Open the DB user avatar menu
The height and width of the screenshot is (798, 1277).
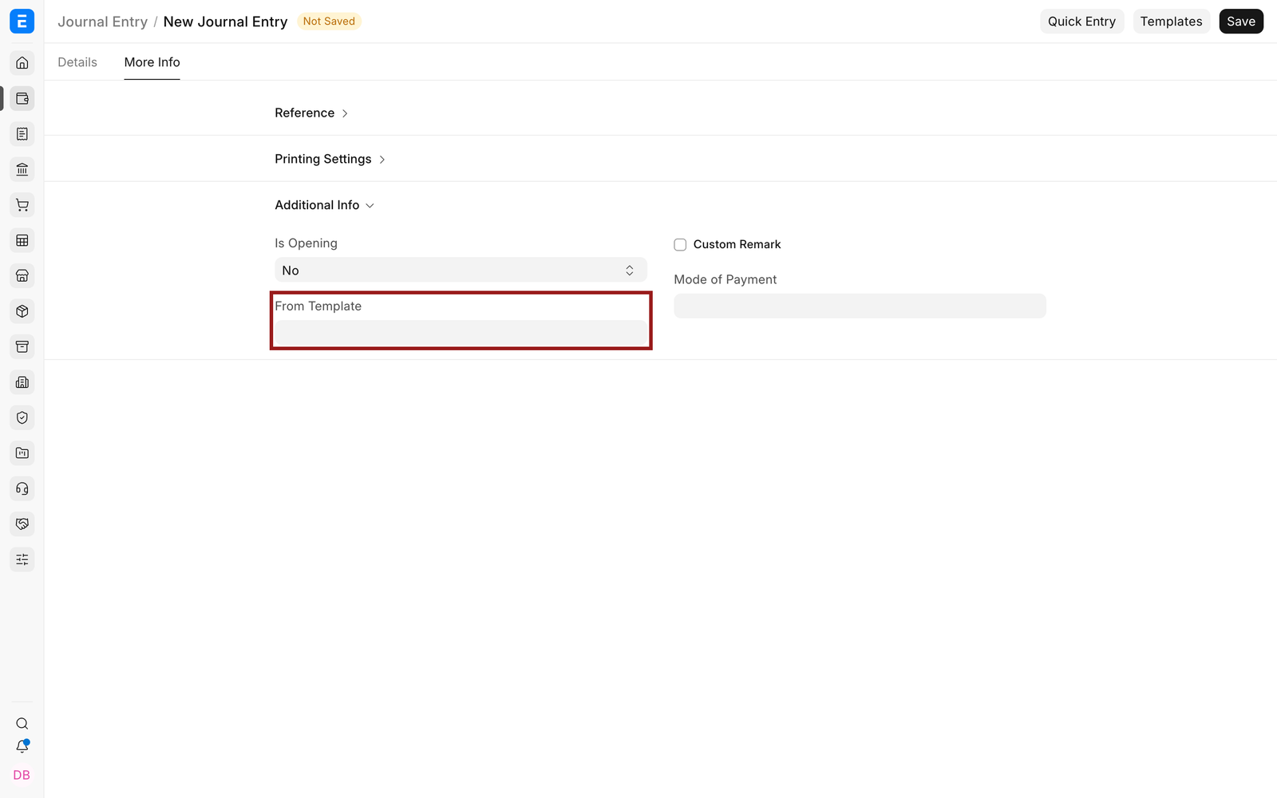22,775
